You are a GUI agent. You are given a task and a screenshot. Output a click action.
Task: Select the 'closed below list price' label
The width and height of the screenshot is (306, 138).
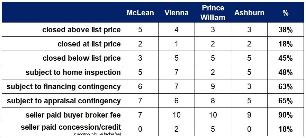point(82,58)
